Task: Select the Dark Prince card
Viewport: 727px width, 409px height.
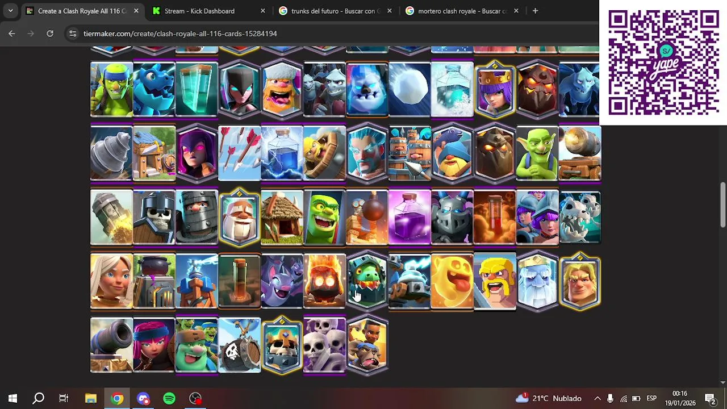Action: 197,217
